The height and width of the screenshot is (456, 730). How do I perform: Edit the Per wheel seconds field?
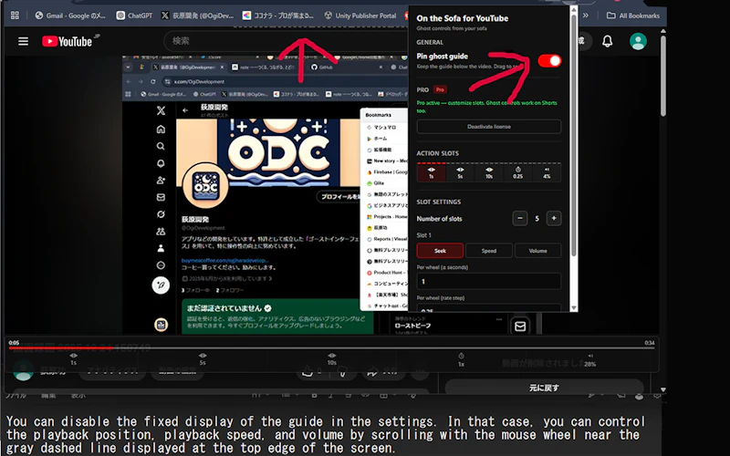coord(489,281)
